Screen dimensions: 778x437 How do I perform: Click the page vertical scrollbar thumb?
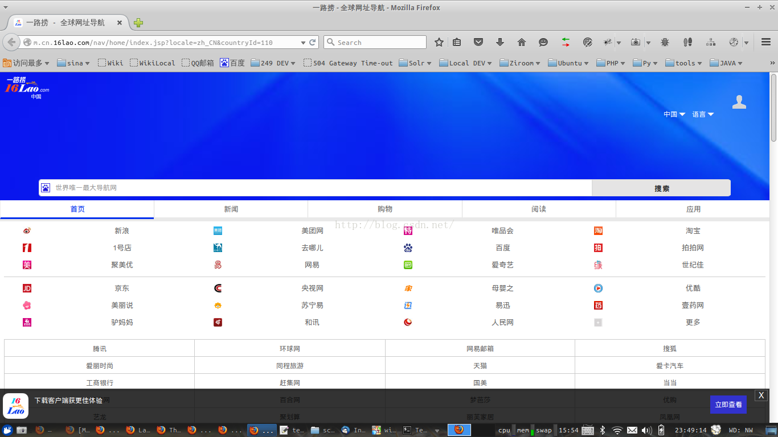pyautogui.click(x=773, y=108)
